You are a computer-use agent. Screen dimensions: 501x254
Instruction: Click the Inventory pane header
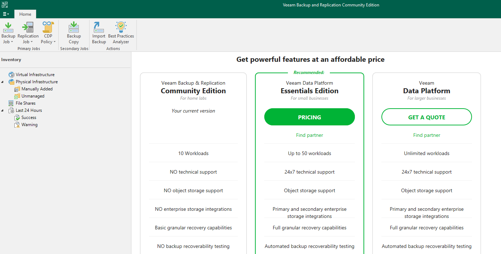click(11, 60)
